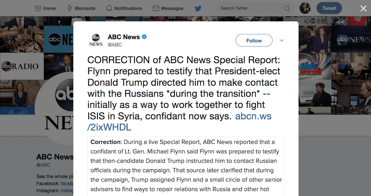Click the Correction text image card
The width and height of the screenshot is (371, 196).
[x=186, y=166]
